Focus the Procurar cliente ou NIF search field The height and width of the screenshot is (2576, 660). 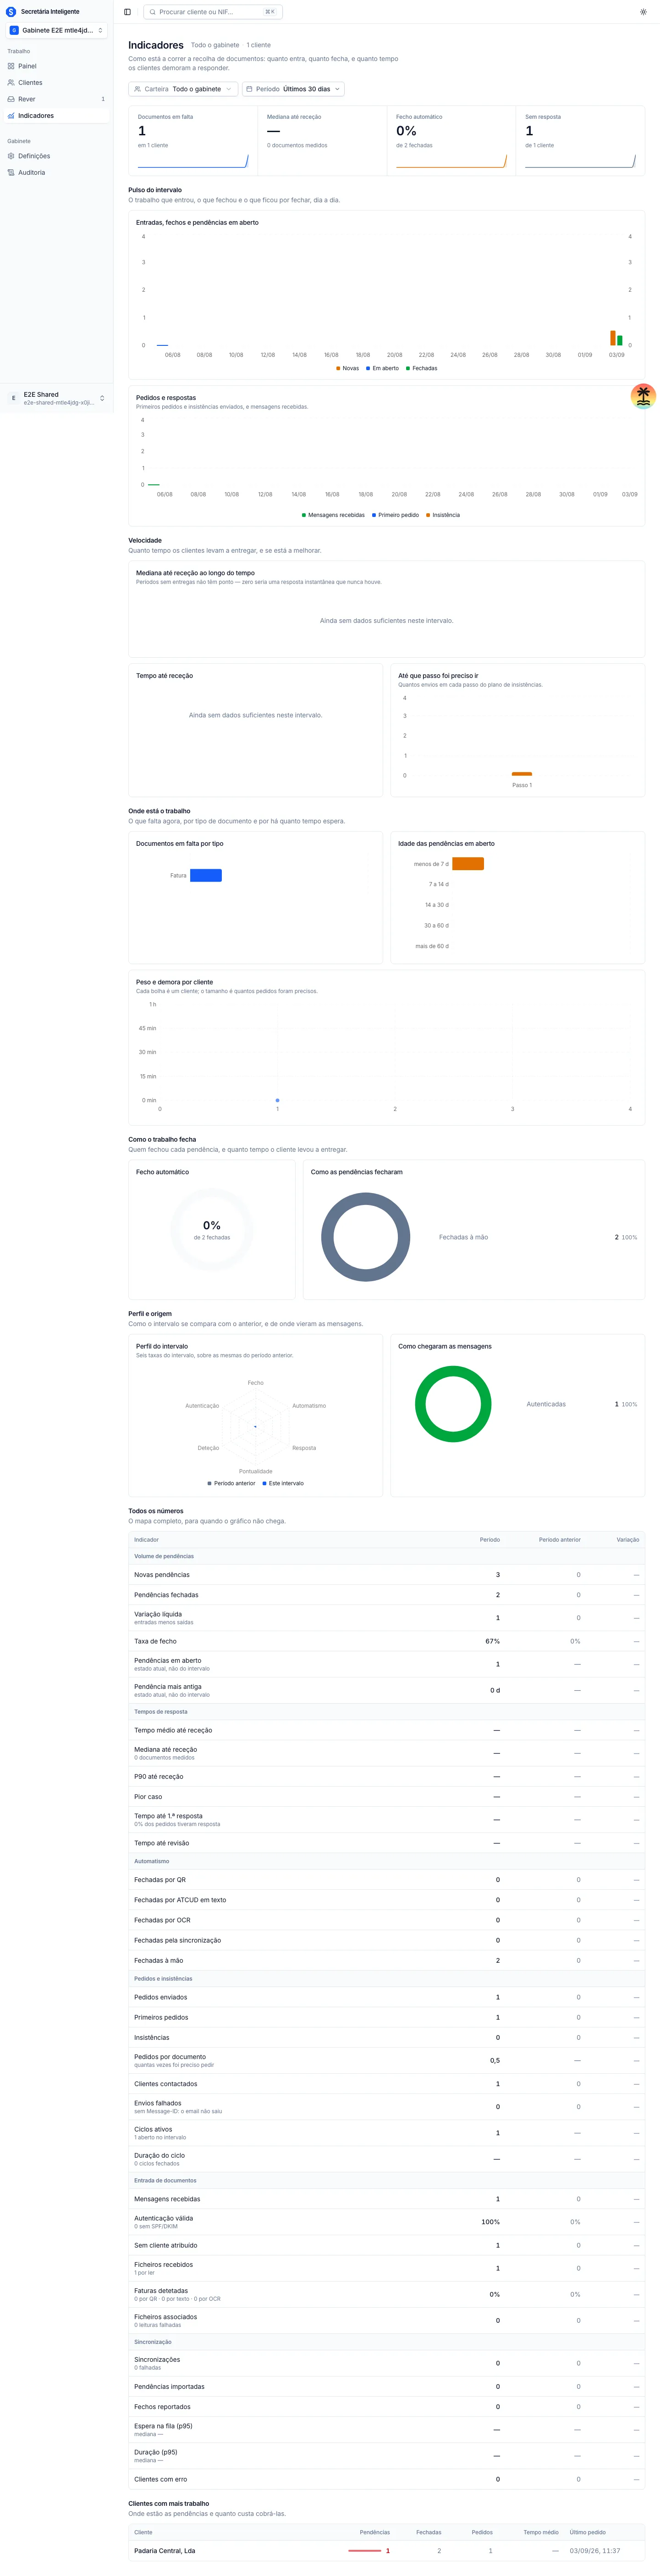[213, 12]
